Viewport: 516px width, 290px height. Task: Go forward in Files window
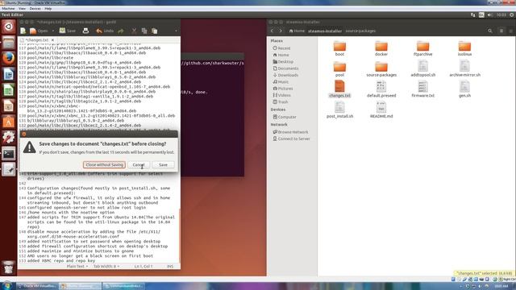(x=281, y=31)
